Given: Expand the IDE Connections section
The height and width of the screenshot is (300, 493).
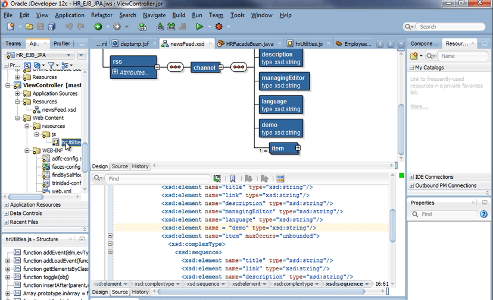Looking at the screenshot, I should coord(411,177).
